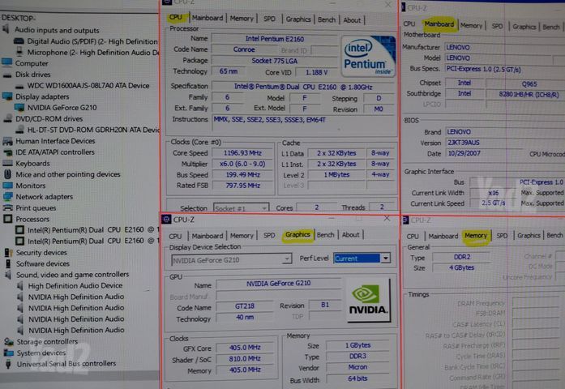
Task: Open the Perf Level Current dropdown
Action: tap(386, 259)
